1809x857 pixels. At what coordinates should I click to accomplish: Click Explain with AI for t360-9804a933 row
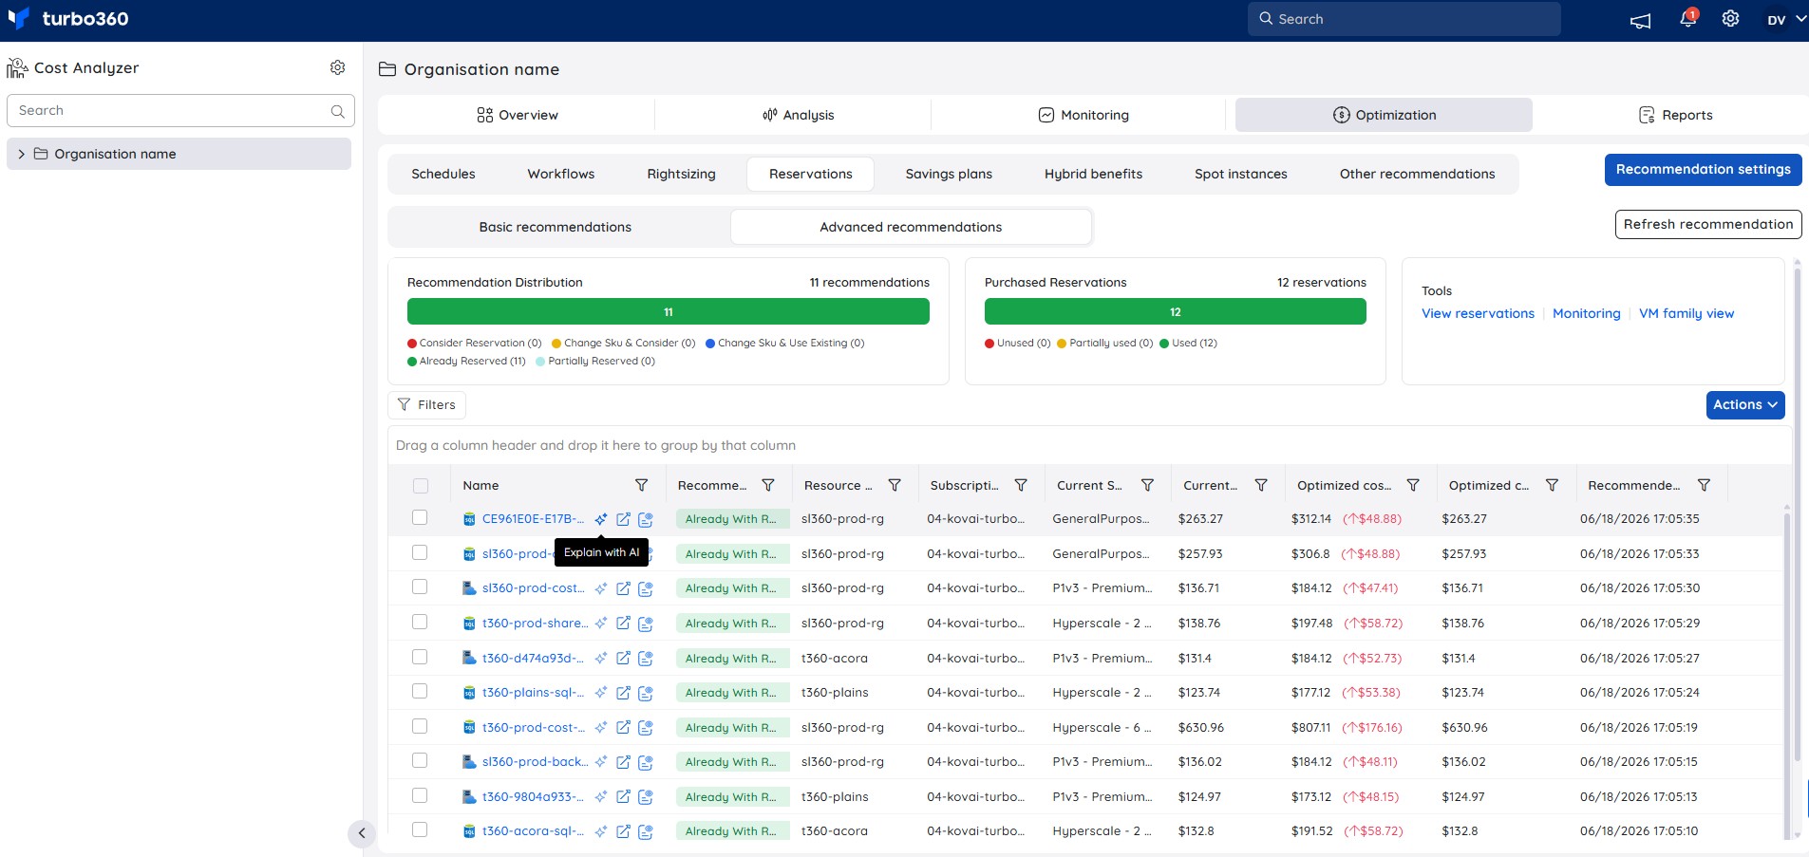(x=601, y=797)
